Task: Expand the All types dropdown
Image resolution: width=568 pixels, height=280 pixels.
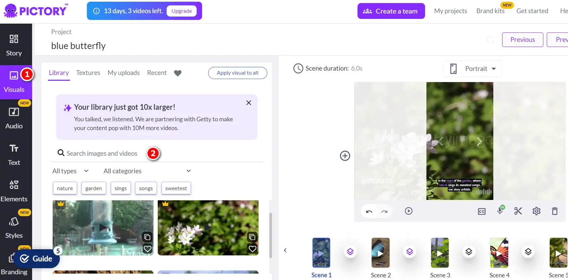Action: [x=71, y=171]
